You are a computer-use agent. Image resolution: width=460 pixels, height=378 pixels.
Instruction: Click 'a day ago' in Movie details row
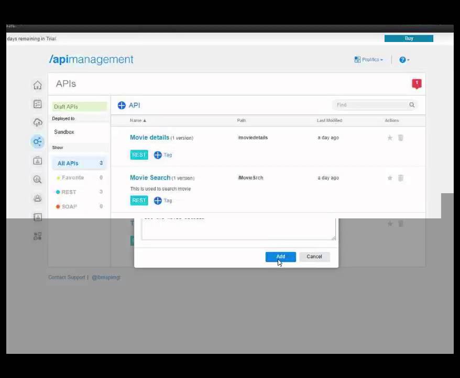point(328,138)
